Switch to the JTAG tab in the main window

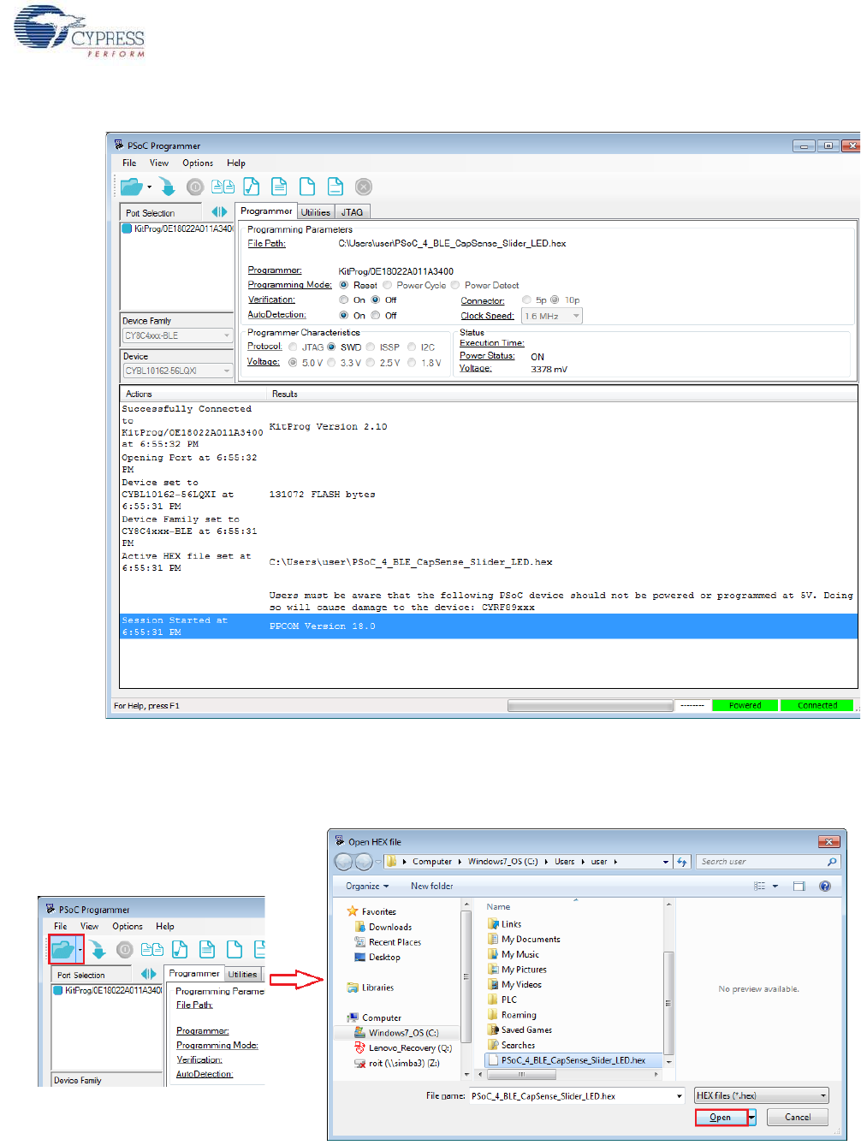353,212
